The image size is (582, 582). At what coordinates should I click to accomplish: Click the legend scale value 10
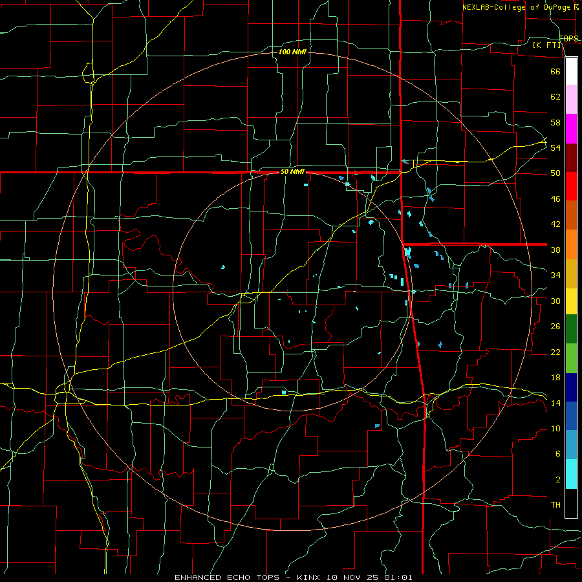click(555, 429)
